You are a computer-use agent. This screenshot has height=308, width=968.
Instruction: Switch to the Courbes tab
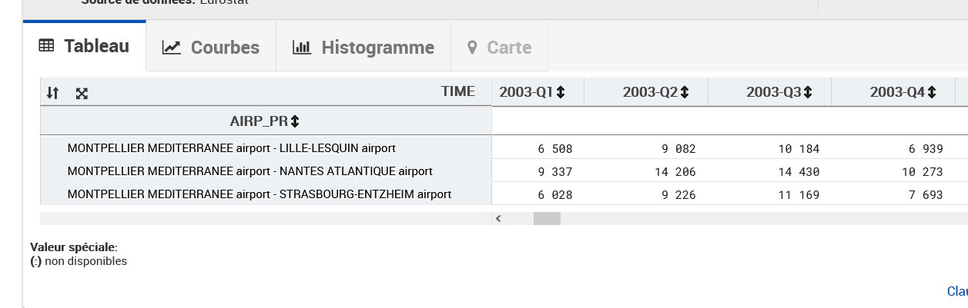pyautogui.click(x=211, y=48)
